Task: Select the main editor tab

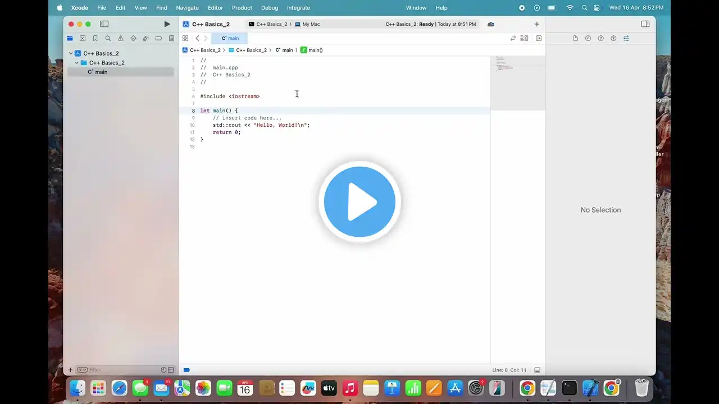Action: [x=230, y=38]
